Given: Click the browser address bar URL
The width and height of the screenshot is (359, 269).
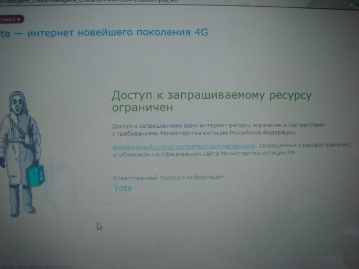Looking at the screenshot, I should (x=89, y=1).
